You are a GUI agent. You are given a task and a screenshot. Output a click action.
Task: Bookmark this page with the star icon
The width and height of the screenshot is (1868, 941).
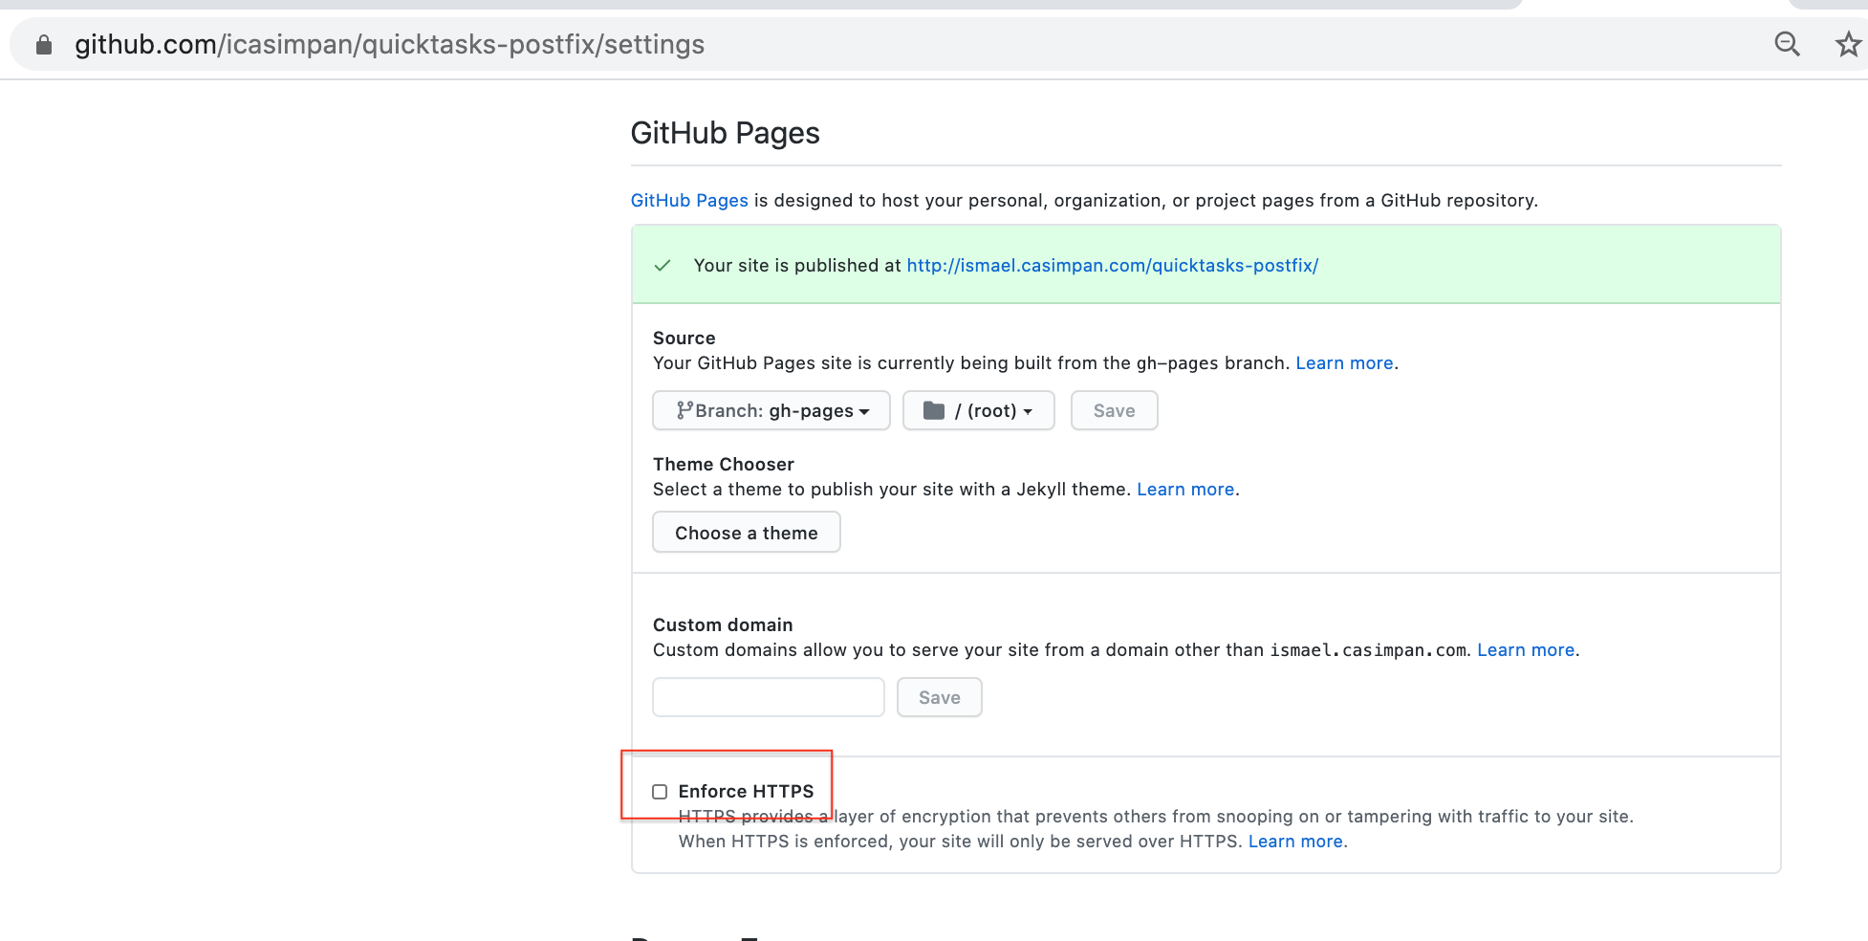pyautogui.click(x=1846, y=44)
